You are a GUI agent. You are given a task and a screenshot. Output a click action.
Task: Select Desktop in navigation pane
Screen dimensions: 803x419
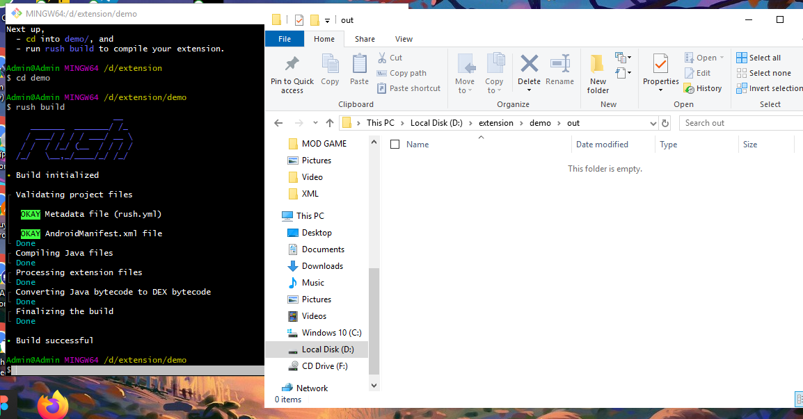pyautogui.click(x=310, y=233)
